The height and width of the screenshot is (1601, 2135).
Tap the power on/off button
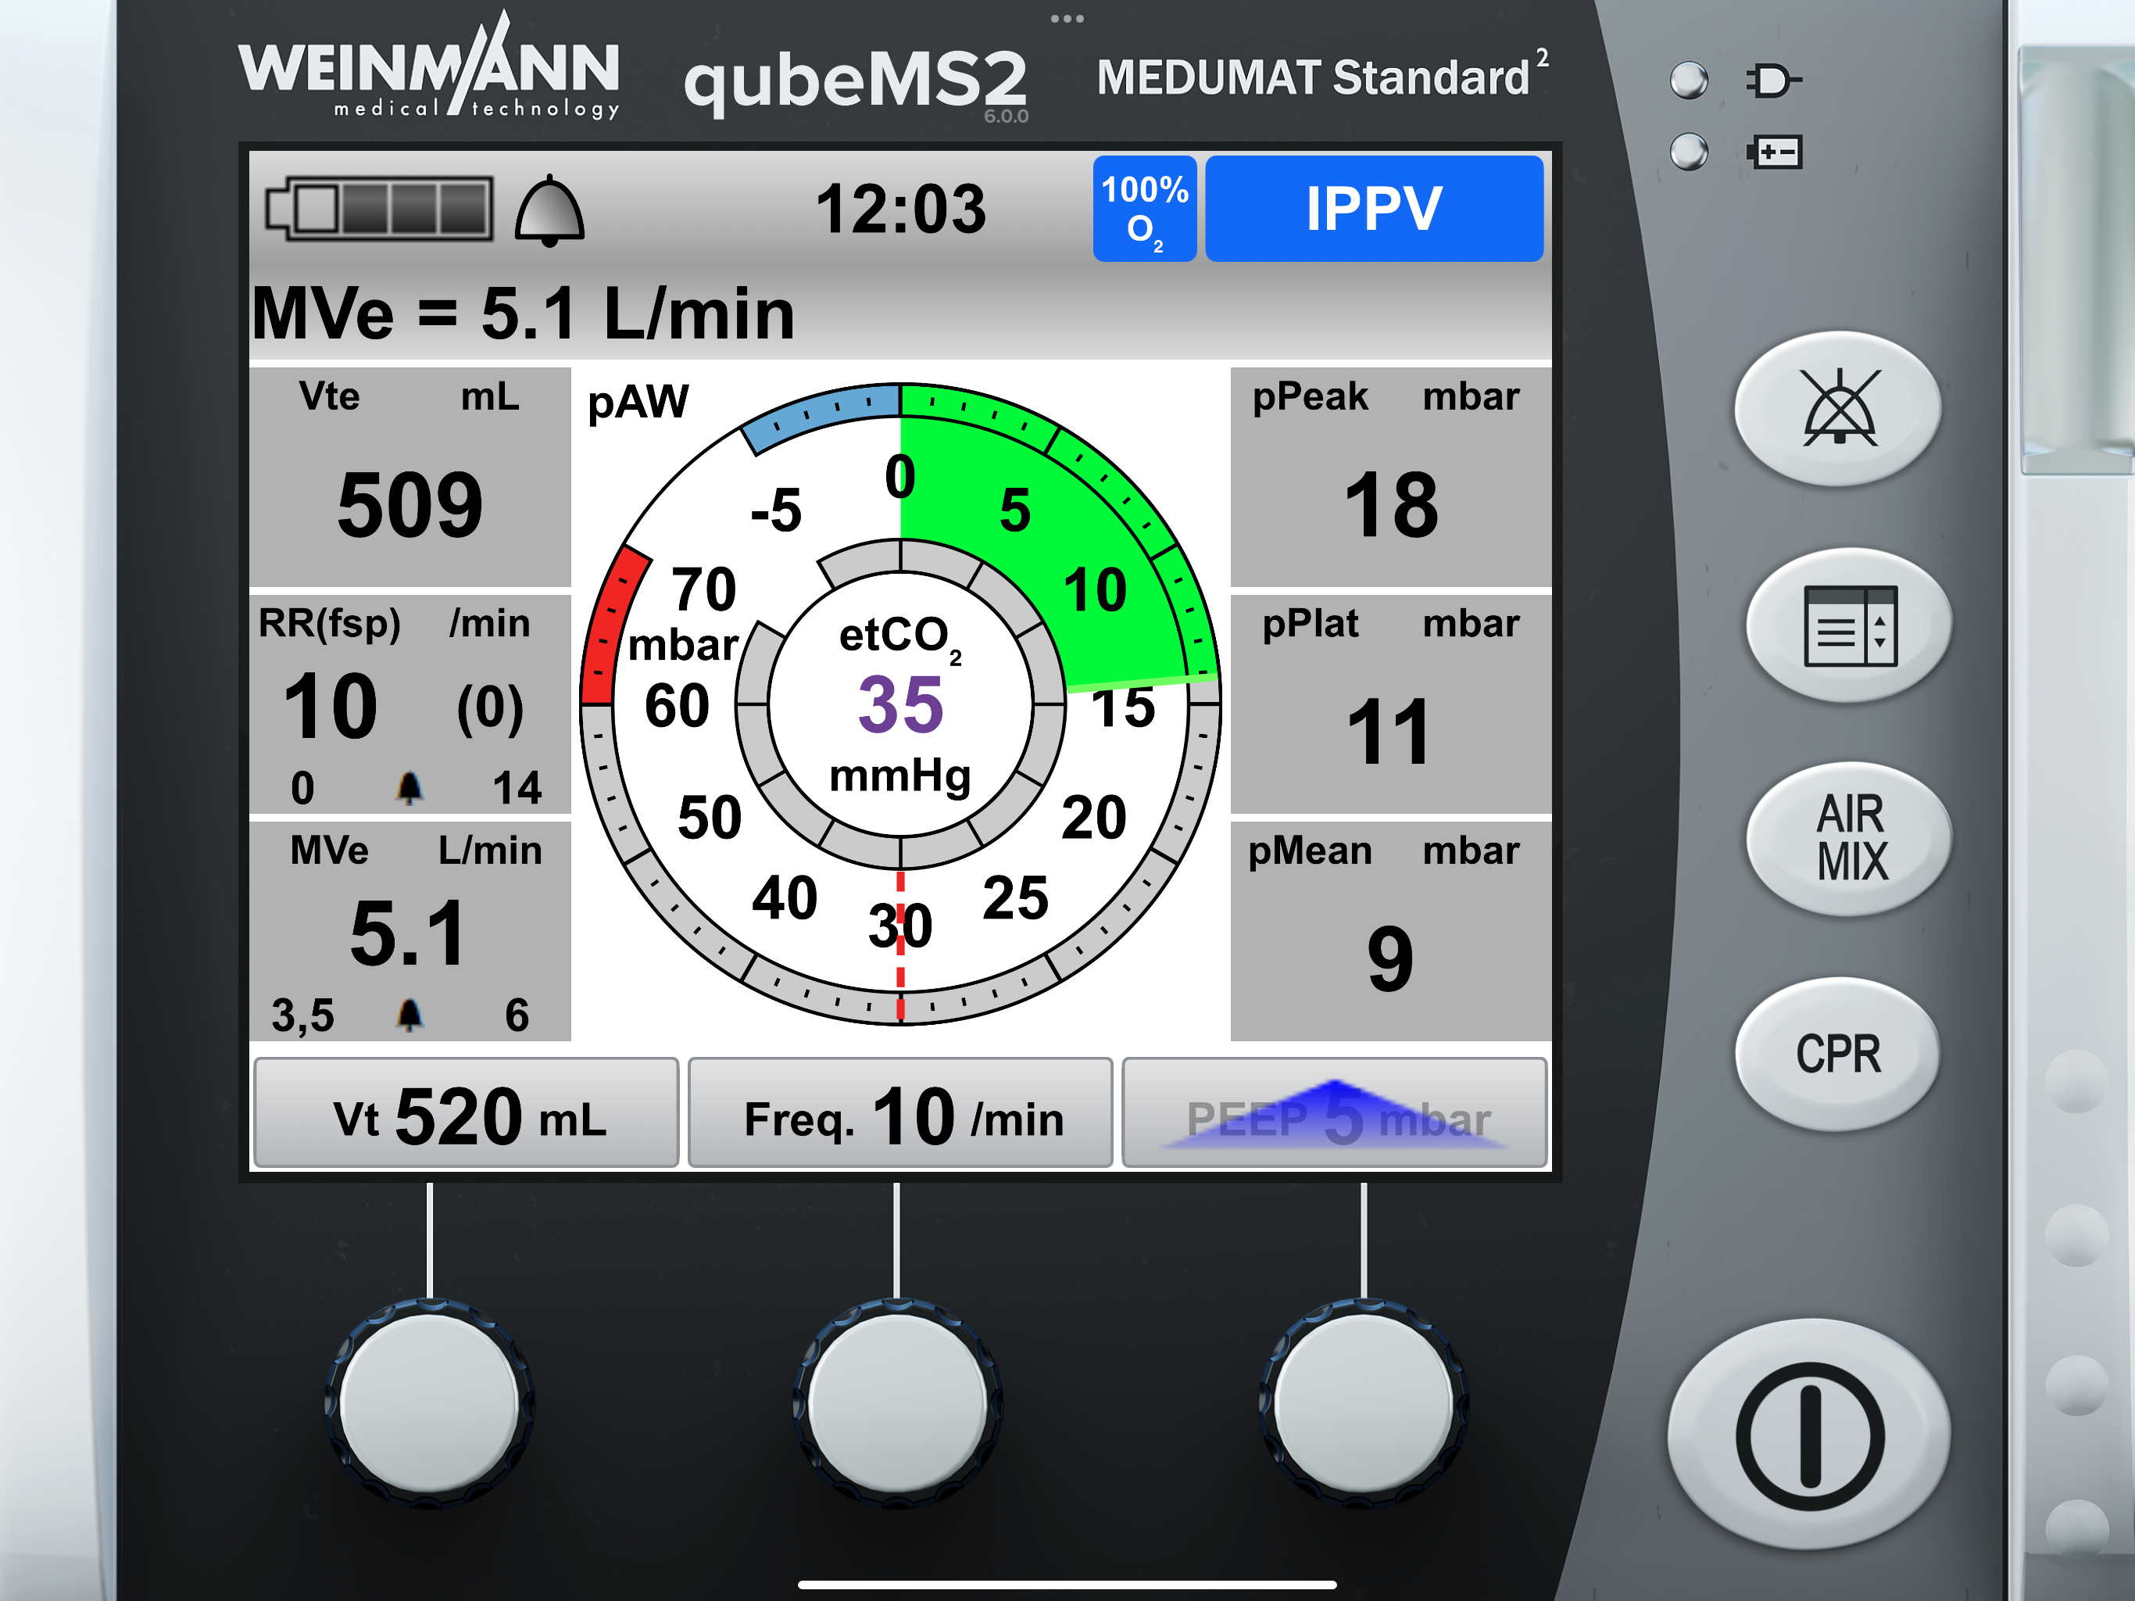pos(1810,1436)
